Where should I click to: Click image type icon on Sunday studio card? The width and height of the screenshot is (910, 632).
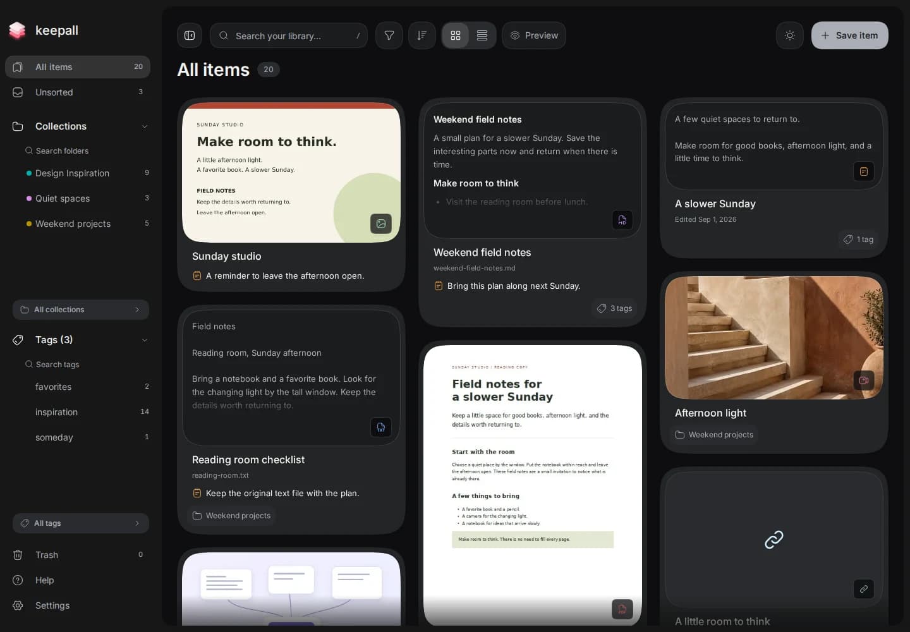tap(381, 224)
